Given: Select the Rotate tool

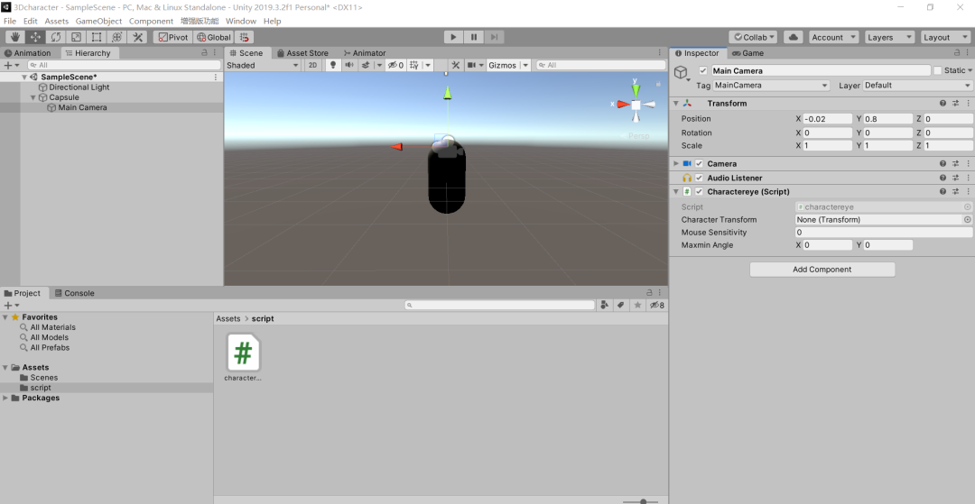Looking at the screenshot, I should click(55, 37).
